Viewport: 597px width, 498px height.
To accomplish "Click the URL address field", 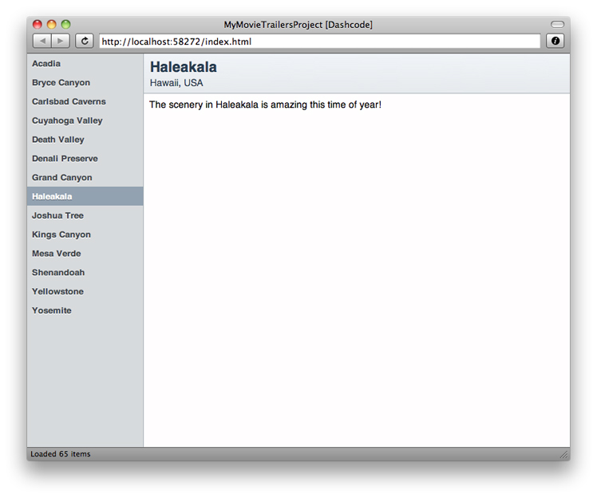I will (x=319, y=41).
